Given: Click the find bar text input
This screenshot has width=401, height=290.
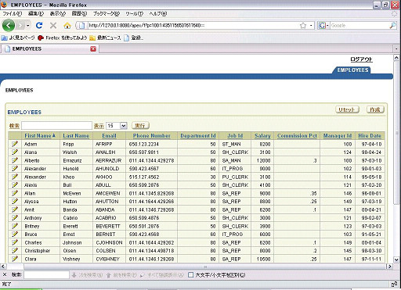Looking at the screenshot, I should (46, 275).
